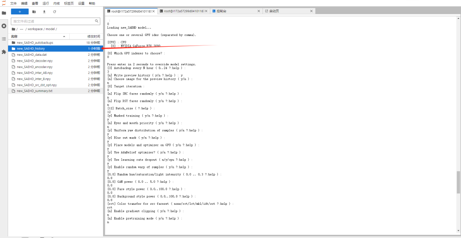The height and width of the screenshot is (238, 461).
Task: Open the 运行 menu
Action: (x=46, y=3)
